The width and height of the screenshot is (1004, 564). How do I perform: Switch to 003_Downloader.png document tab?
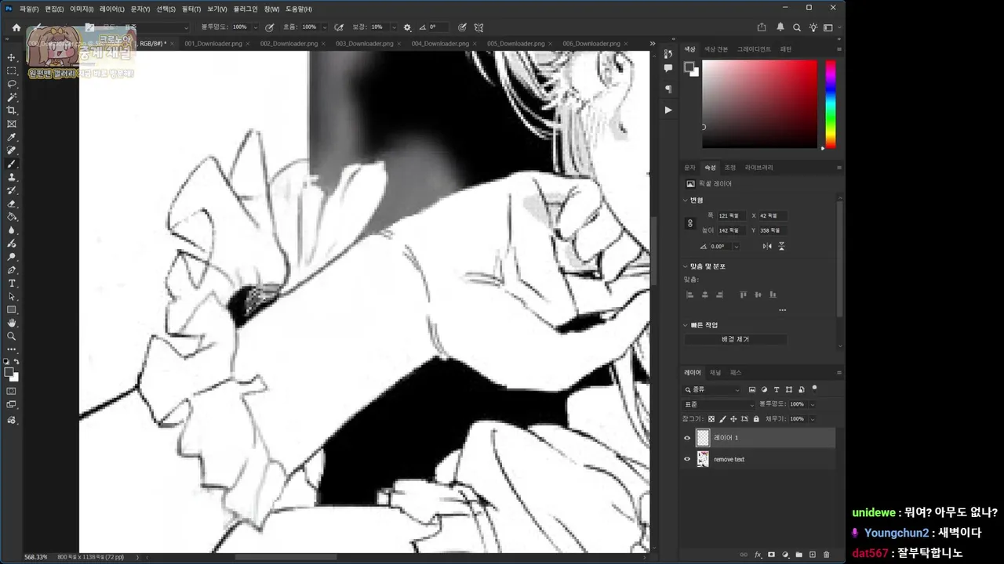click(x=365, y=44)
